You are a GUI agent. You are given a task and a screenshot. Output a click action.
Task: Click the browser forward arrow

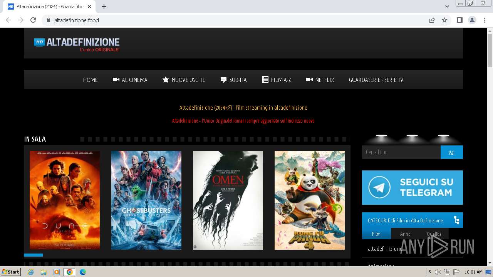[21, 20]
